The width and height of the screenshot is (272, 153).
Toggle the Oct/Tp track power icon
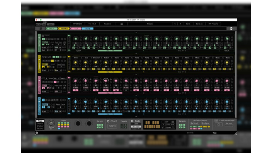click(x=39, y=99)
